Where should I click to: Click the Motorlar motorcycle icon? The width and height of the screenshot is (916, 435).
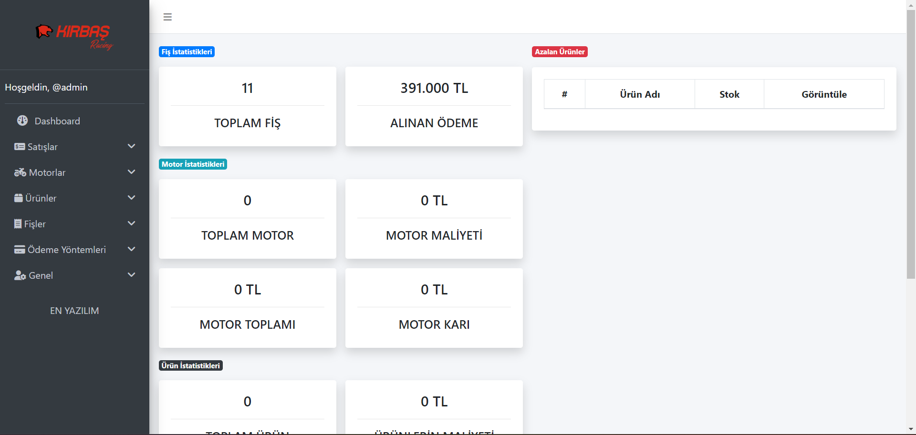coord(20,172)
